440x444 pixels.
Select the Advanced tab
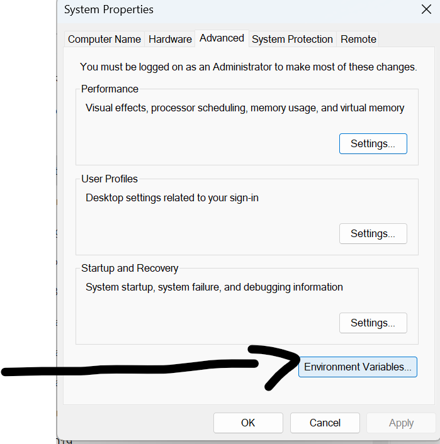pyautogui.click(x=222, y=38)
